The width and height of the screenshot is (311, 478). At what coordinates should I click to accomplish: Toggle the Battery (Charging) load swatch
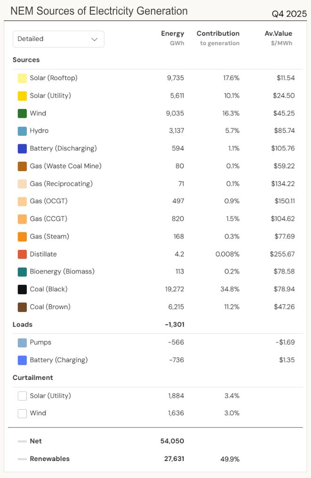click(x=22, y=360)
